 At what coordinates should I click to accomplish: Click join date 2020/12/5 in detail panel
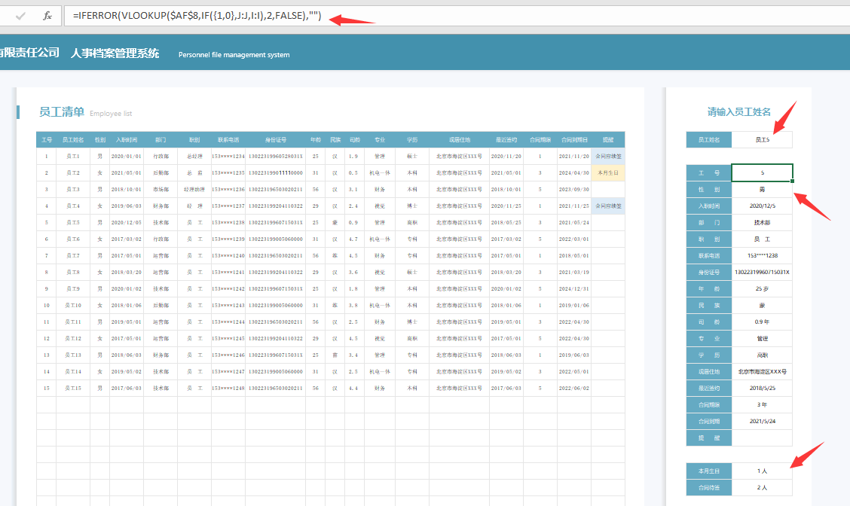pos(762,206)
